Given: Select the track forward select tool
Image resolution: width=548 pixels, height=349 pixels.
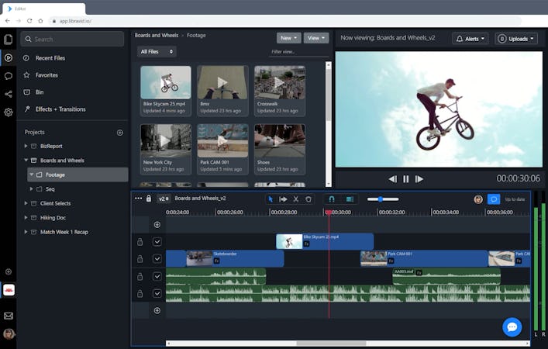Looking at the screenshot, I should click(283, 199).
